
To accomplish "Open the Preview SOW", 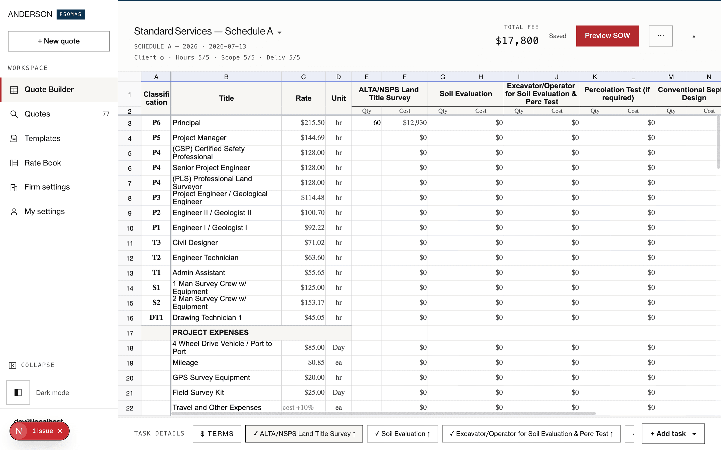I will pos(607,36).
